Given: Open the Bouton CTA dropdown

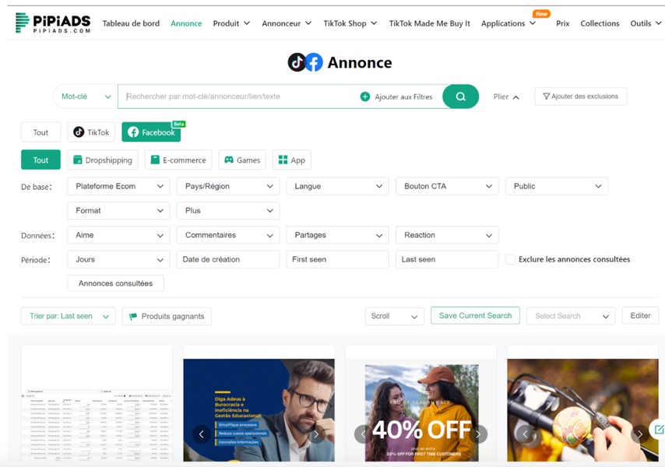Looking at the screenshot, I should pos(447,186).
